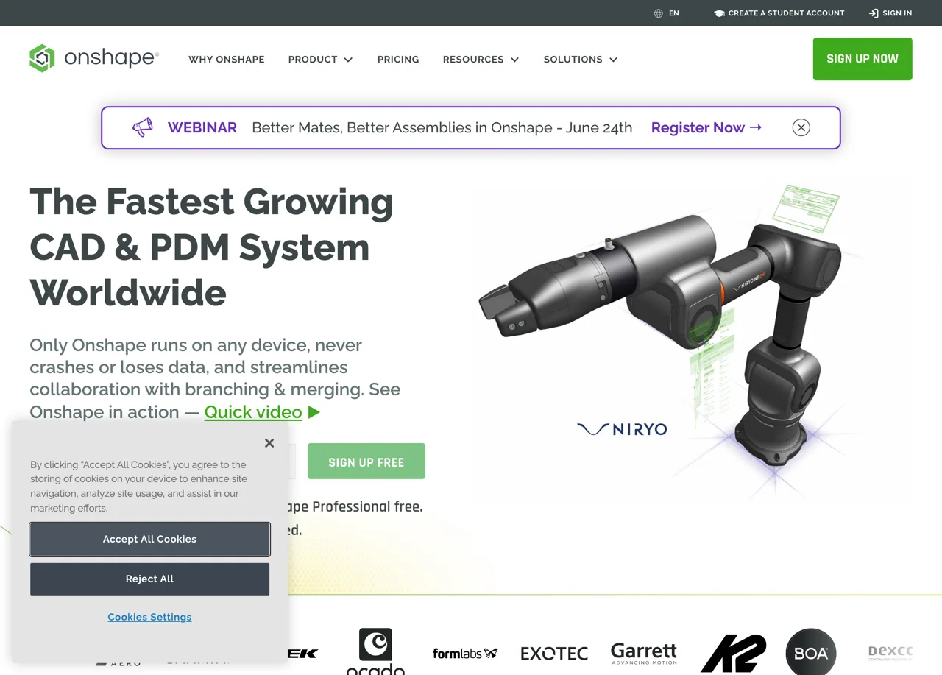Click the Sign In link
This screenshot has width=942, height=675.
pos(890,13)
